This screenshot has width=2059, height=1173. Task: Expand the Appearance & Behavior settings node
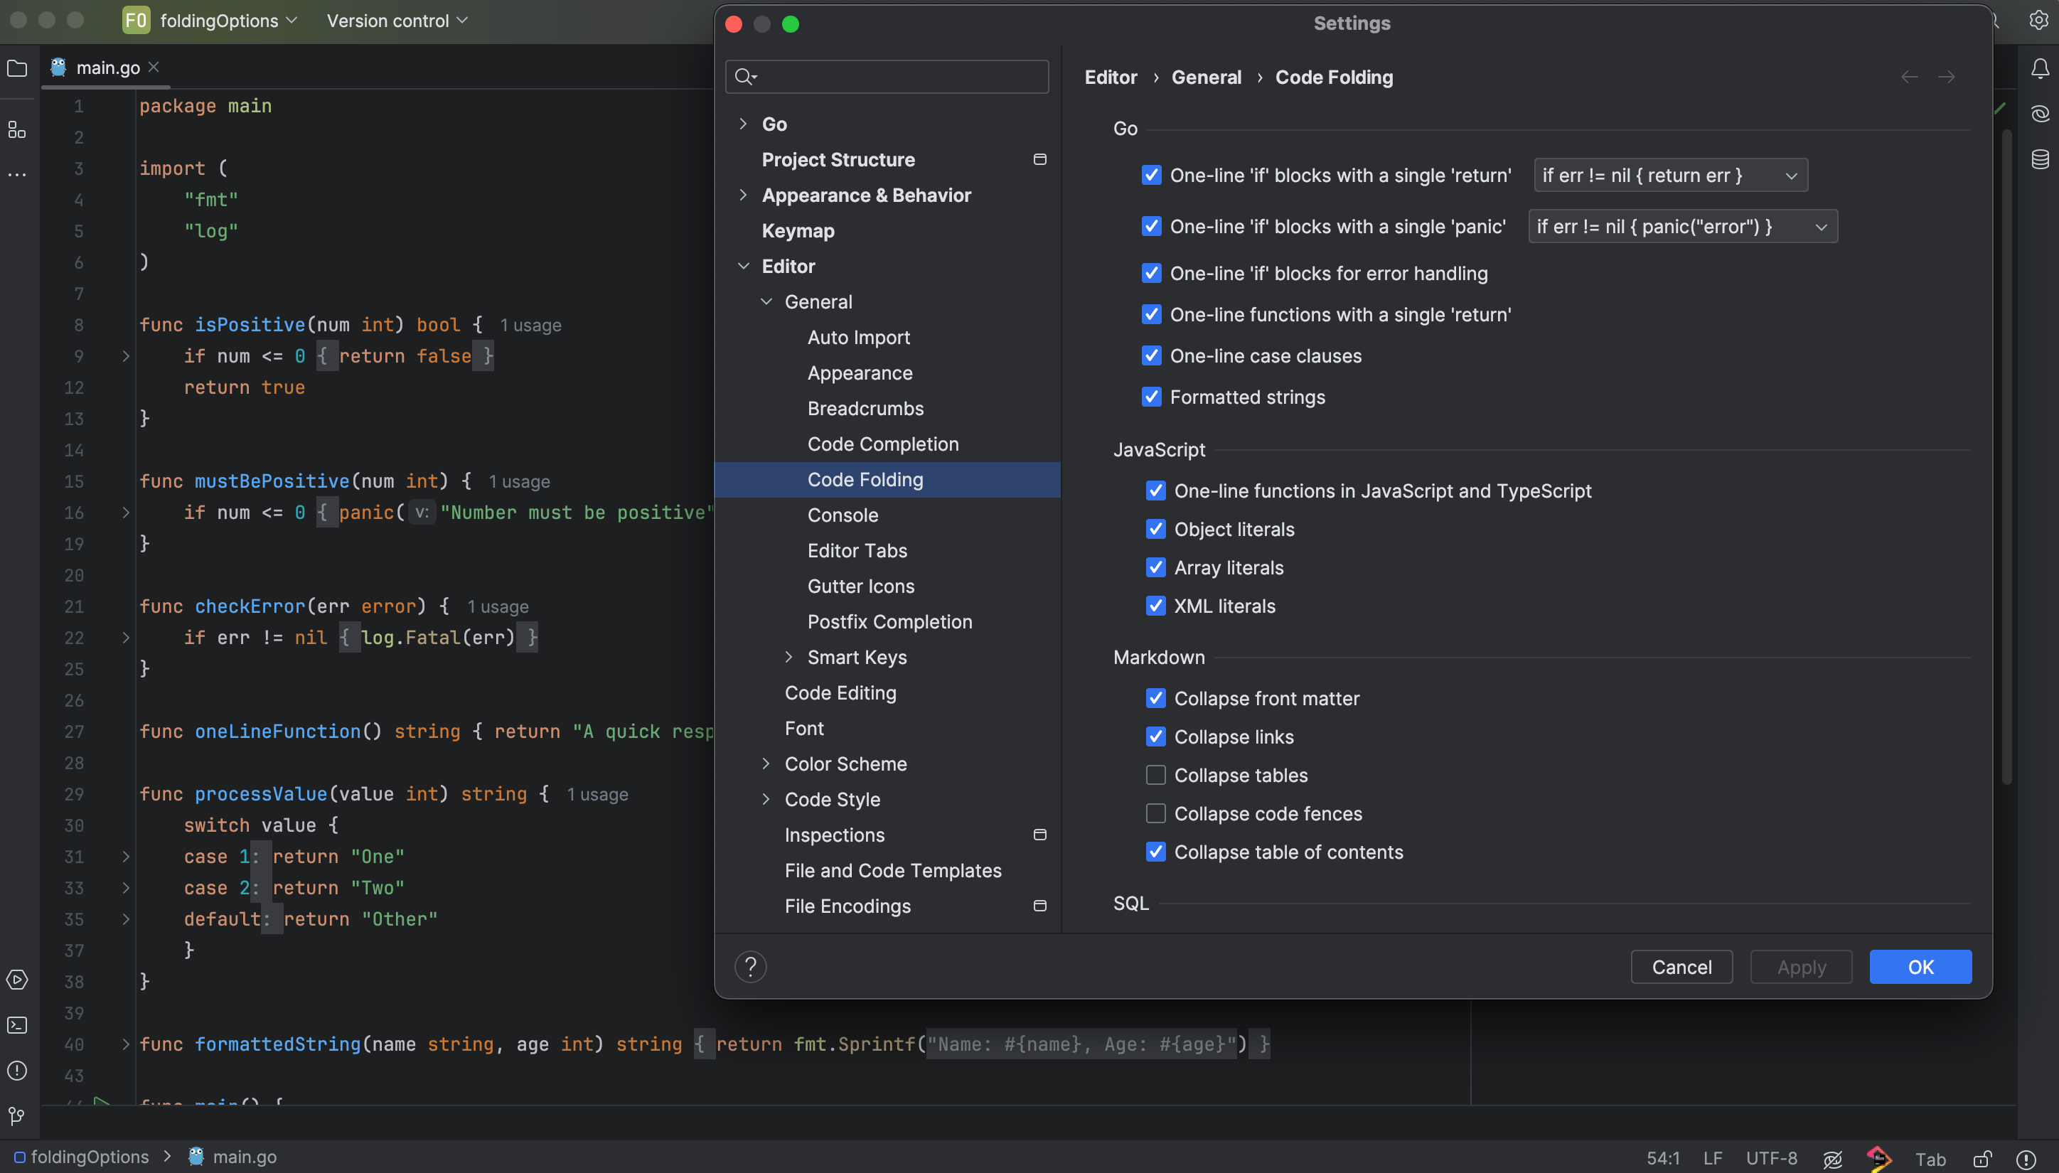click(x=743, y=195)
